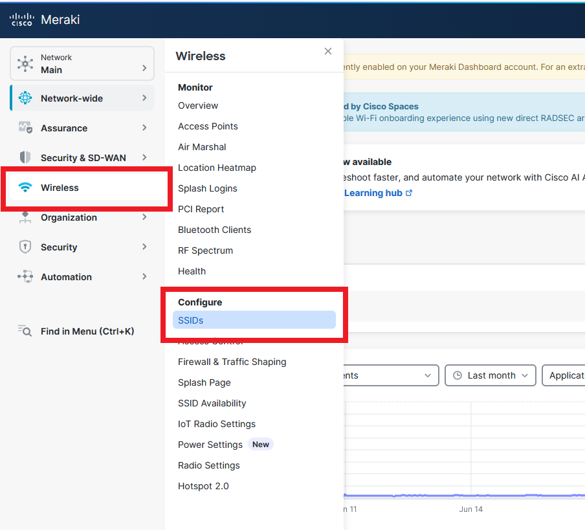Click the external link icon beside Learning hub
The width and height of the screenshot is (585, 530).
click(409, 193)
